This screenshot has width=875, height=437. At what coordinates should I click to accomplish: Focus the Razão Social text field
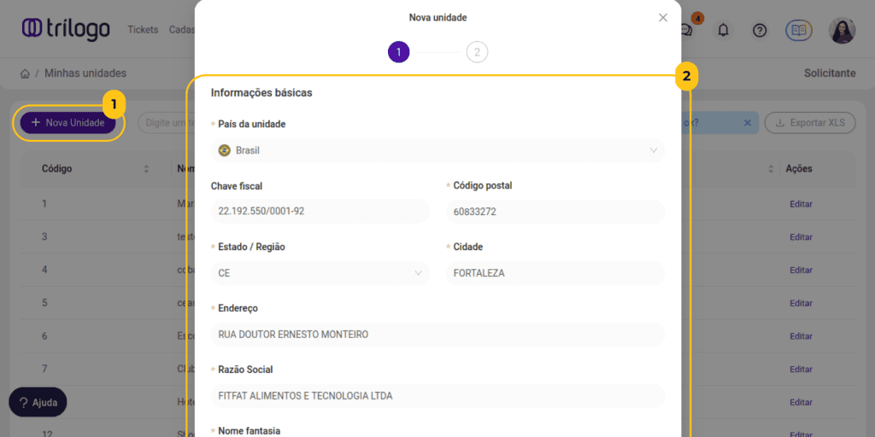click(437, 396)
